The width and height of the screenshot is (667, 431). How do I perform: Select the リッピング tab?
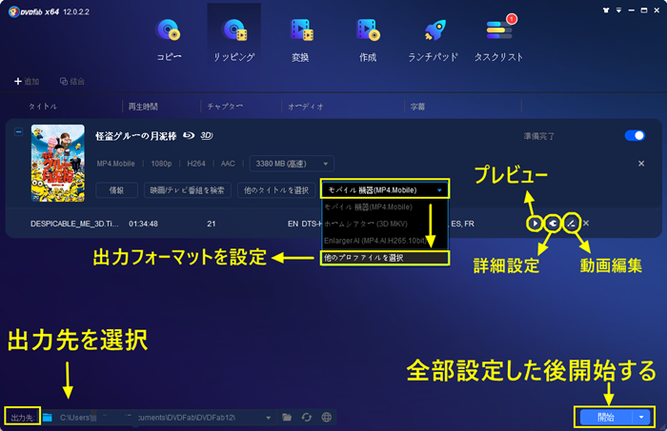(x=233, y=38)
